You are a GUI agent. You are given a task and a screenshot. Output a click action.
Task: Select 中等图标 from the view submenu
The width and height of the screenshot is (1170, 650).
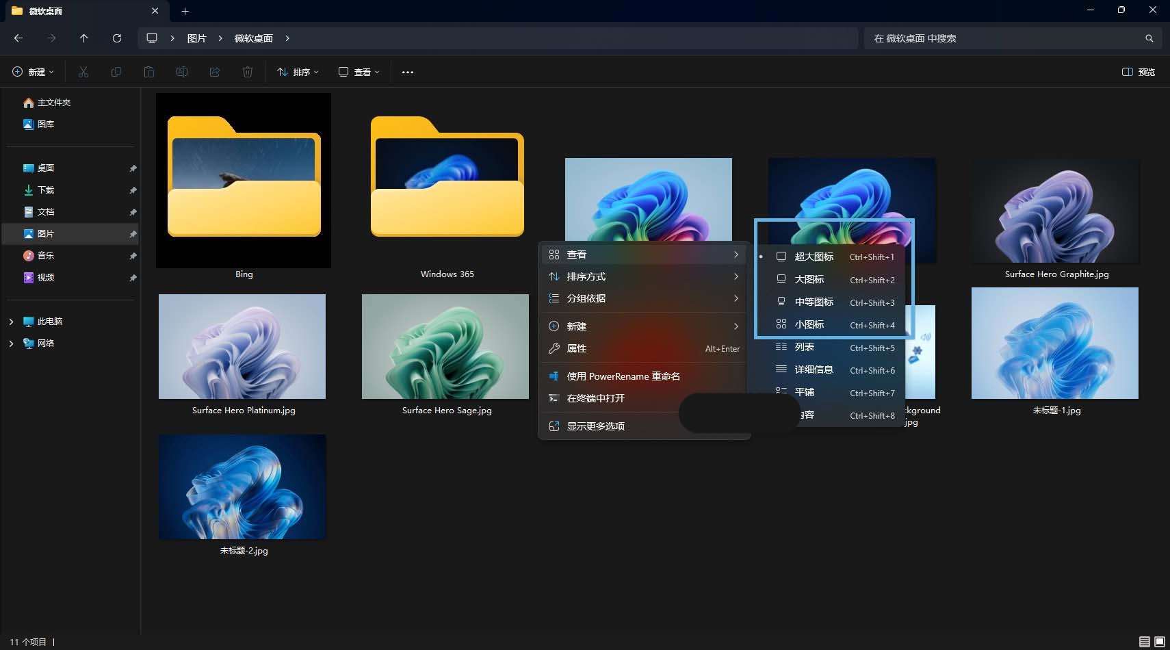click(814, 302)
